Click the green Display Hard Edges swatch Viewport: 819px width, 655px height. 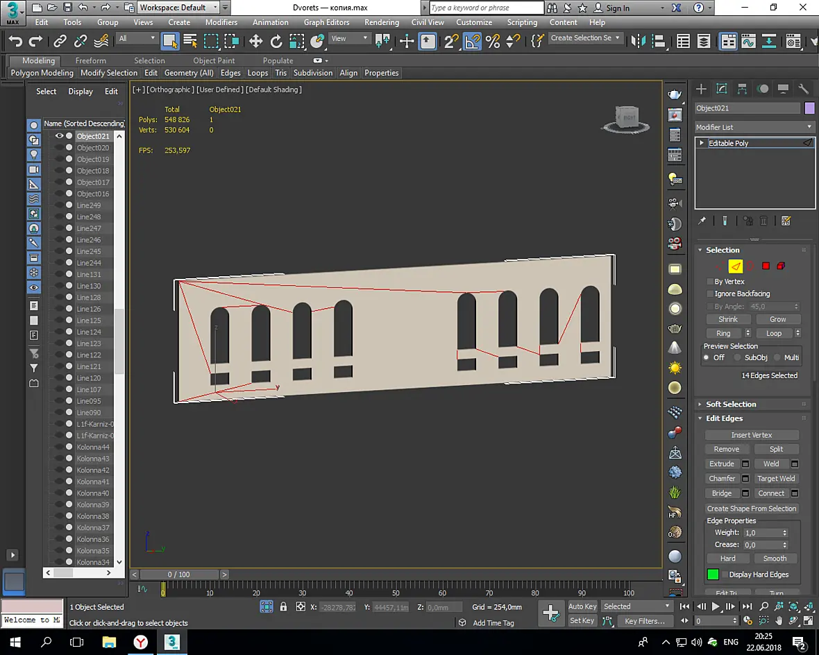click(x=712, y=575)
